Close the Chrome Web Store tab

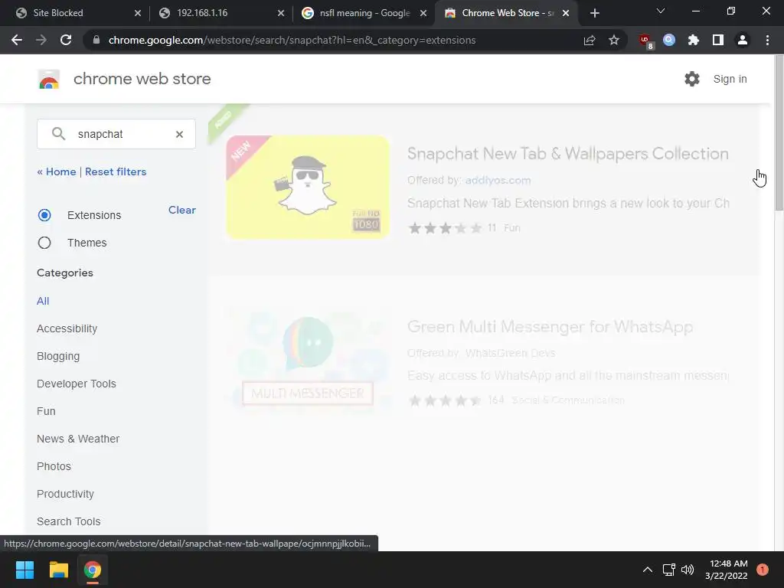pyautogui.click(x=566, y=14)
